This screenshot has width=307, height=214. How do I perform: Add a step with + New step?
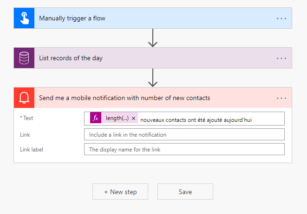120,192
